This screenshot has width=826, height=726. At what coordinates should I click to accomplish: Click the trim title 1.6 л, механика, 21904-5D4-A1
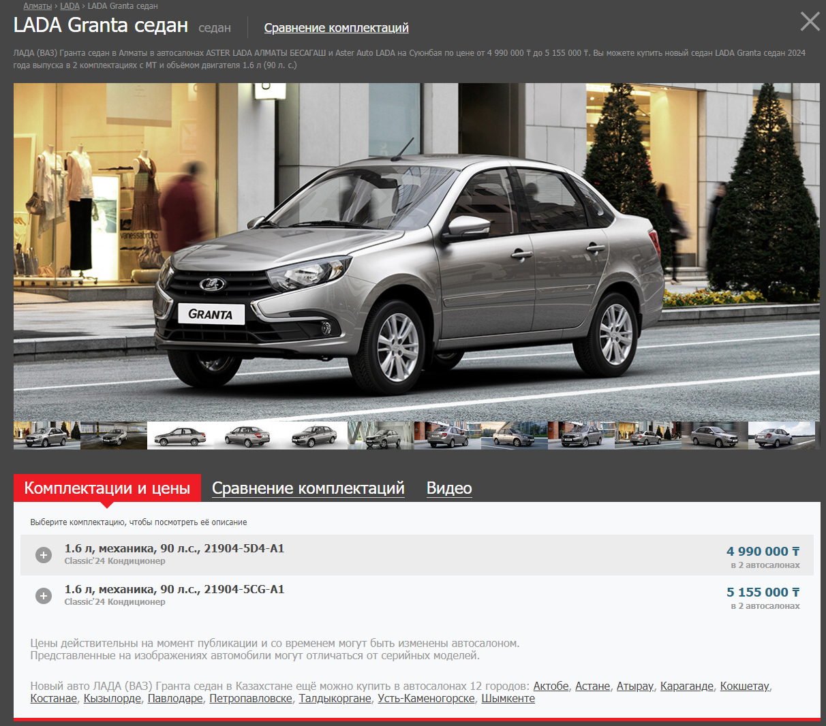174,548
